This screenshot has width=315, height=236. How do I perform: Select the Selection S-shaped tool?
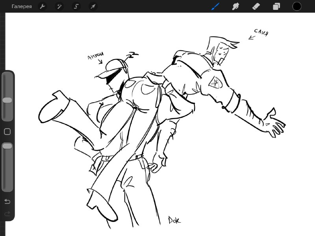tap(76, 6)
